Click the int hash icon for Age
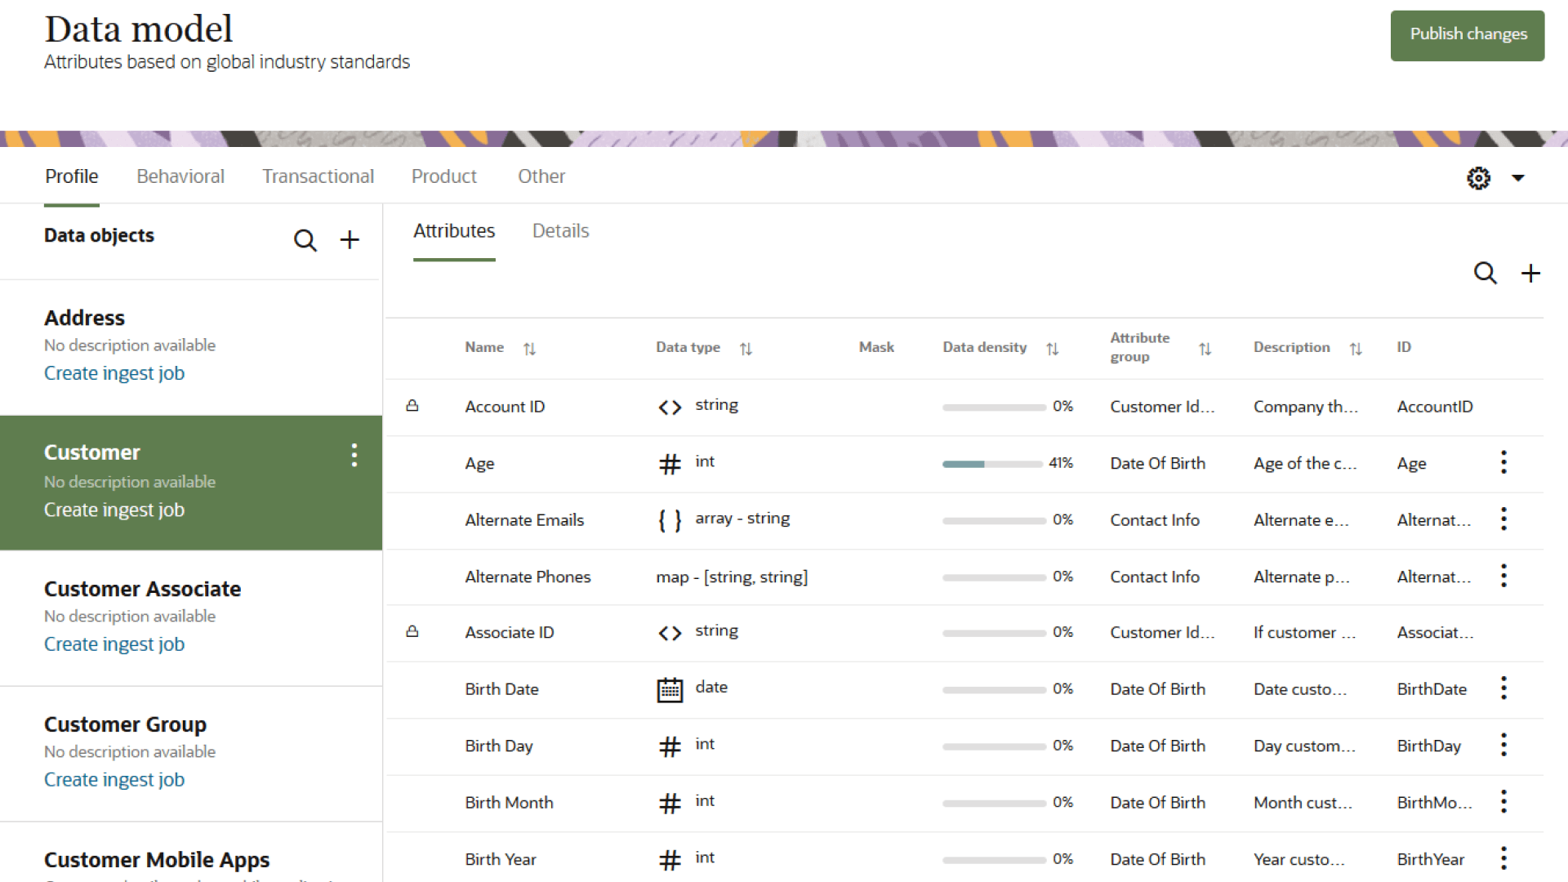 point(670,464)
